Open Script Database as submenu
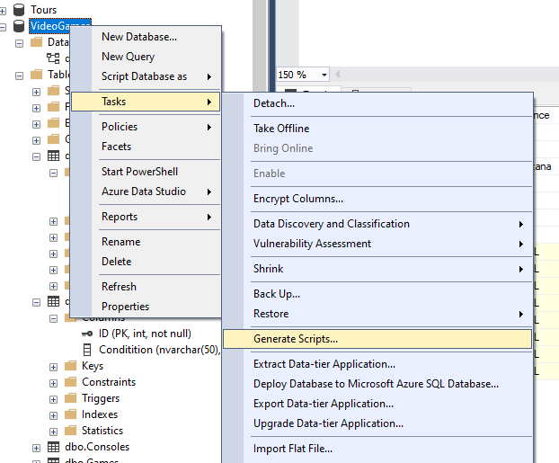Image resolution: width=559 pixels, height=463 pixels. pyautogui.click(x=146, y=76)
